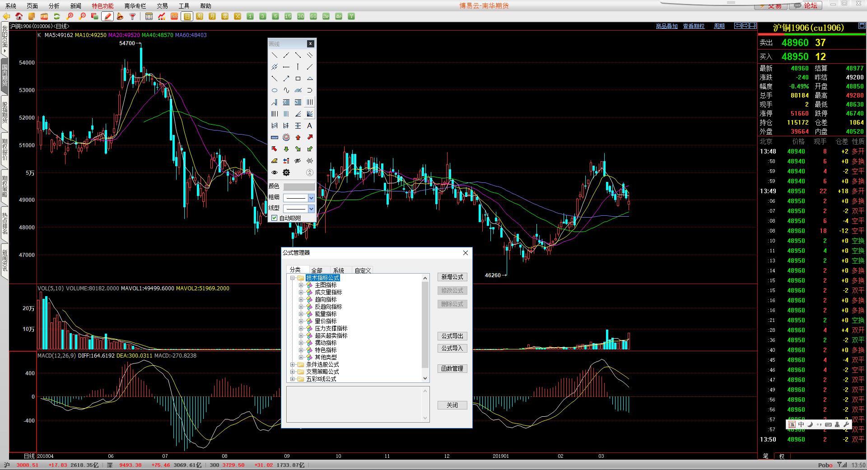This screenshot has width=867, height=470.
Task: Select the triangle tool in 画线 palette
Action: click(310, 79)
